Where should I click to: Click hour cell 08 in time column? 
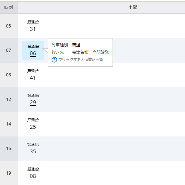(x=9, y=75)
